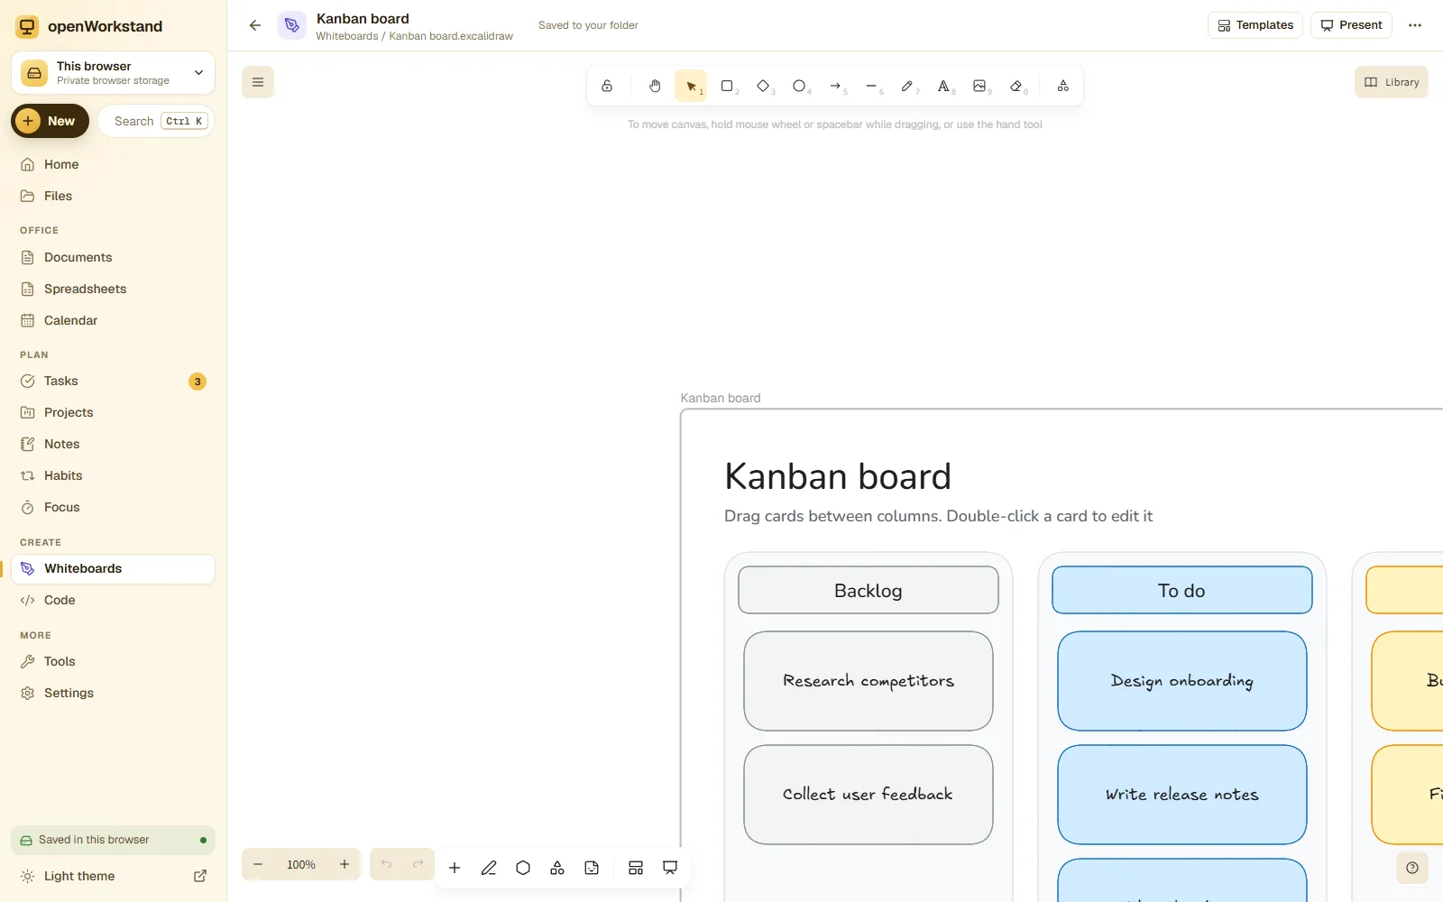Image resolution: width=1443 pixels, height=902 pixels.
Task: Click the Whiteboards breadcrumb link
Action: pyautogui.click(x=347, y=36)
